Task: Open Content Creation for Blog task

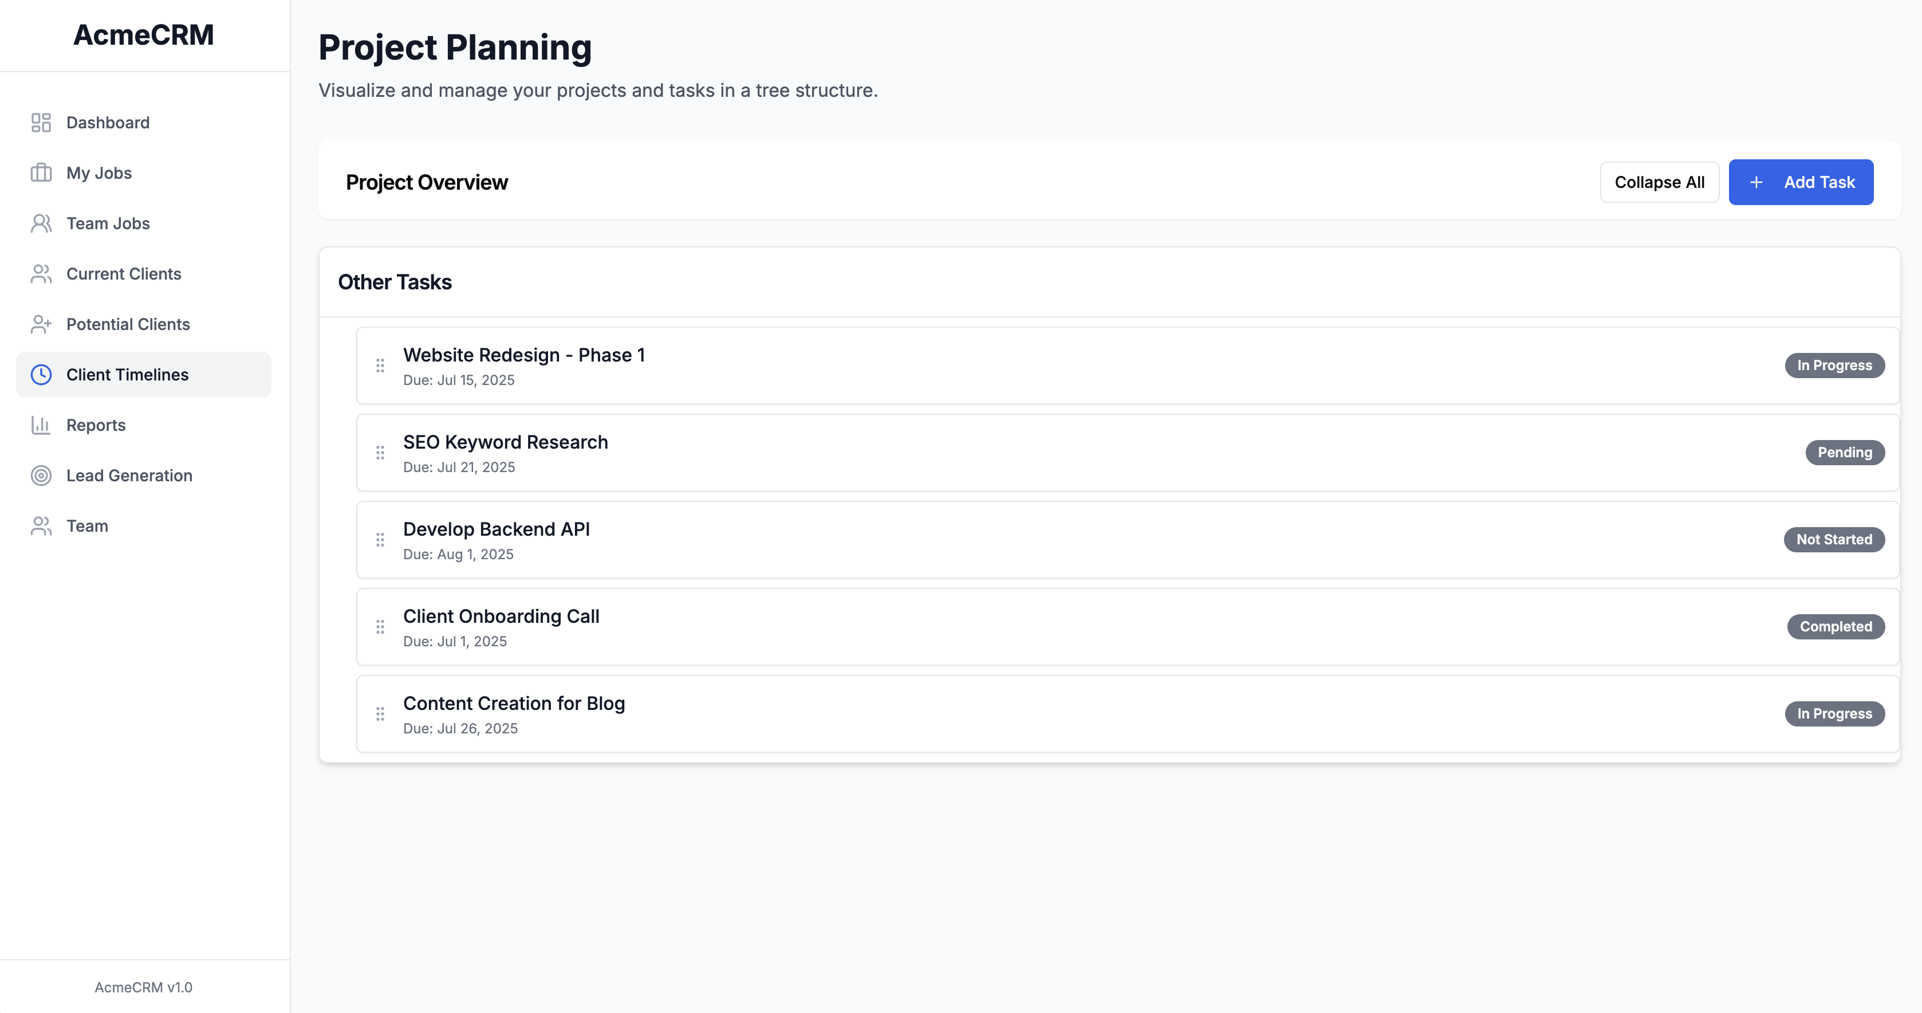Action: point(1128,714)
